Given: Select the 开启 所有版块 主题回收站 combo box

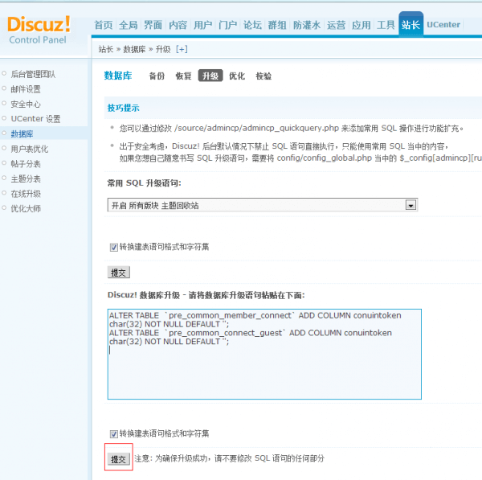Looking at the screenshot, I should pyautogui.click(x=257, y=205).
